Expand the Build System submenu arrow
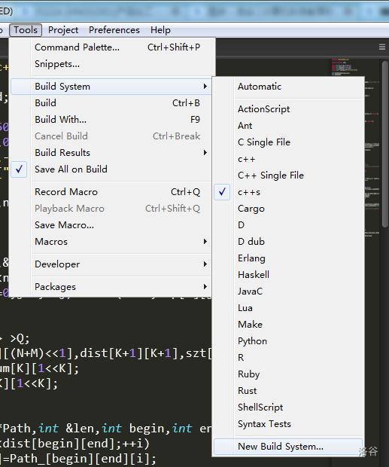This screenshot has height=467, width=389. [x=205, y=87]
